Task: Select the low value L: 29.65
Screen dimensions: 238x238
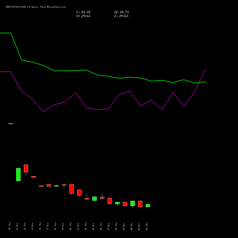Action: (x=121, y=16)
